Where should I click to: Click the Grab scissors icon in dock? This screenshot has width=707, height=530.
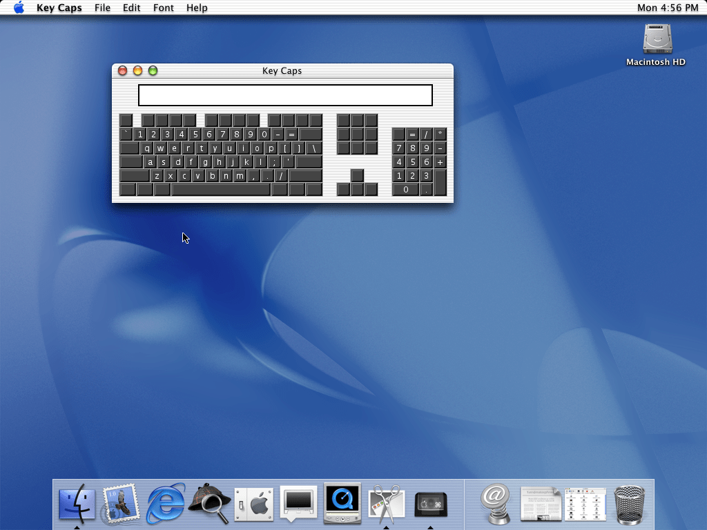(x=387, y=504)
